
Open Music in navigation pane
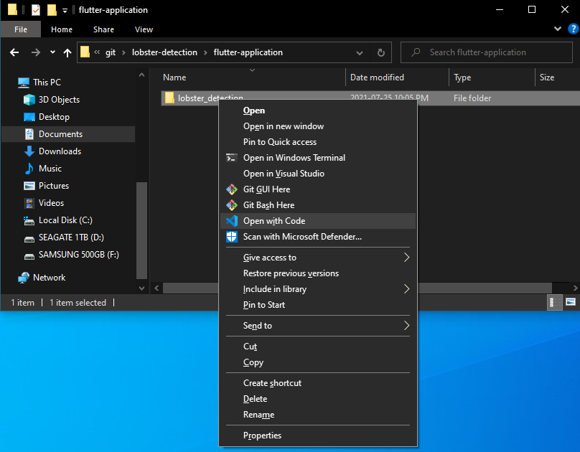coord(50,169)
